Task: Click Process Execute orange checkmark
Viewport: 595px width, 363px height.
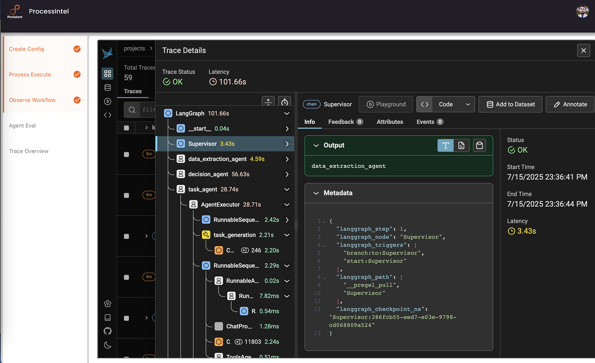Action: 77,74
